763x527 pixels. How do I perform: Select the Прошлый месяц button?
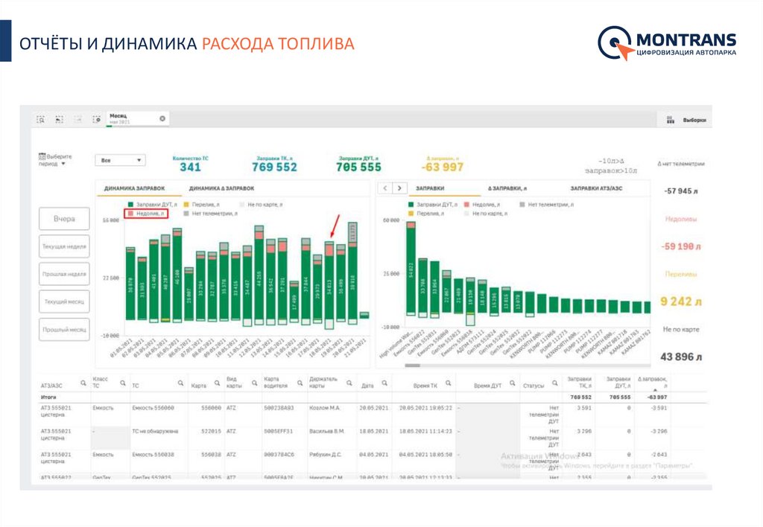63,328
